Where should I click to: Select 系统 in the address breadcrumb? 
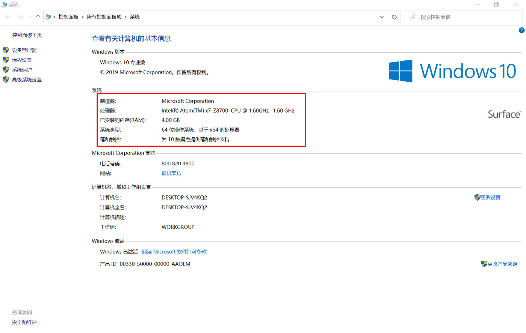click(x=135, y=17)
